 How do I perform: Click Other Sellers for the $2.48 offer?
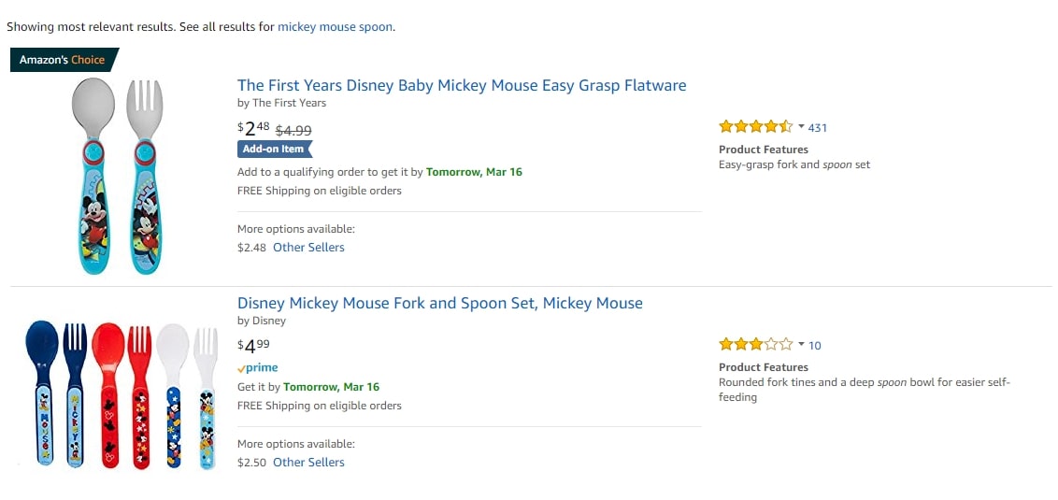click(308, 248)
